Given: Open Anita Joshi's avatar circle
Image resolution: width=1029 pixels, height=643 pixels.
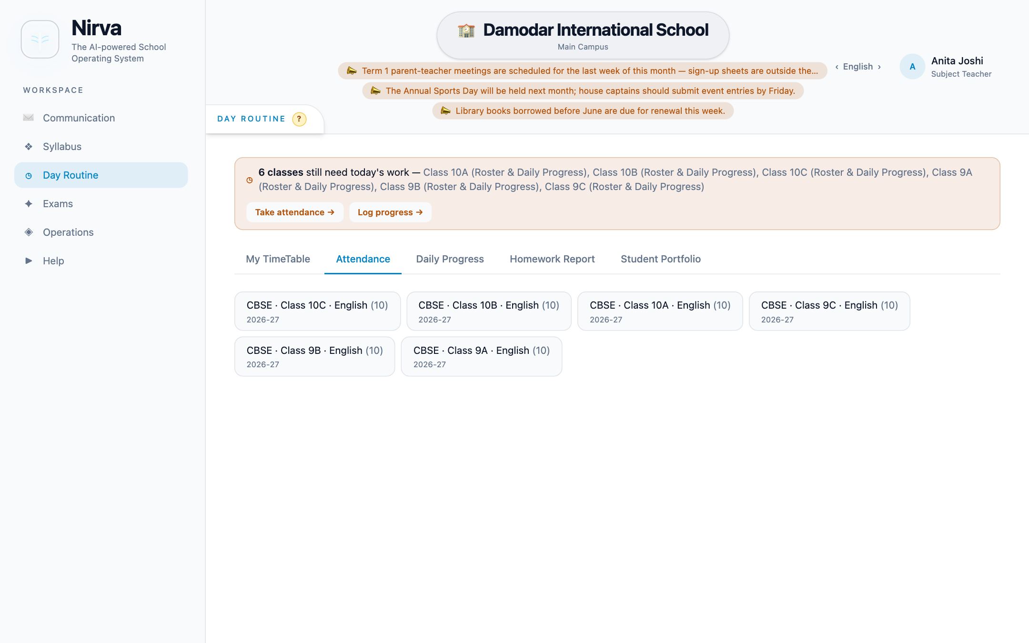Looking at the screenshot, I should click(912, 67).
